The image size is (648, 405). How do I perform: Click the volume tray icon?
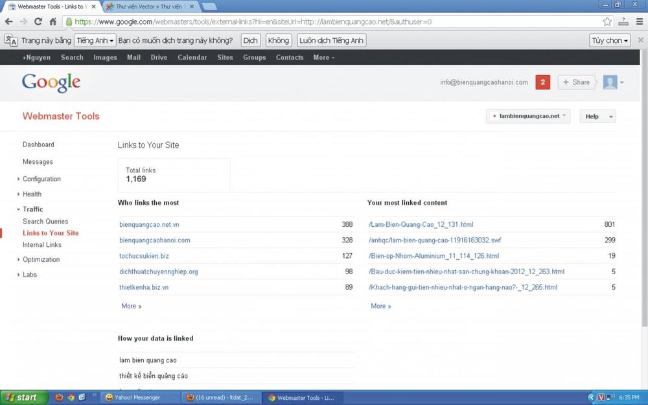[610, 398]
